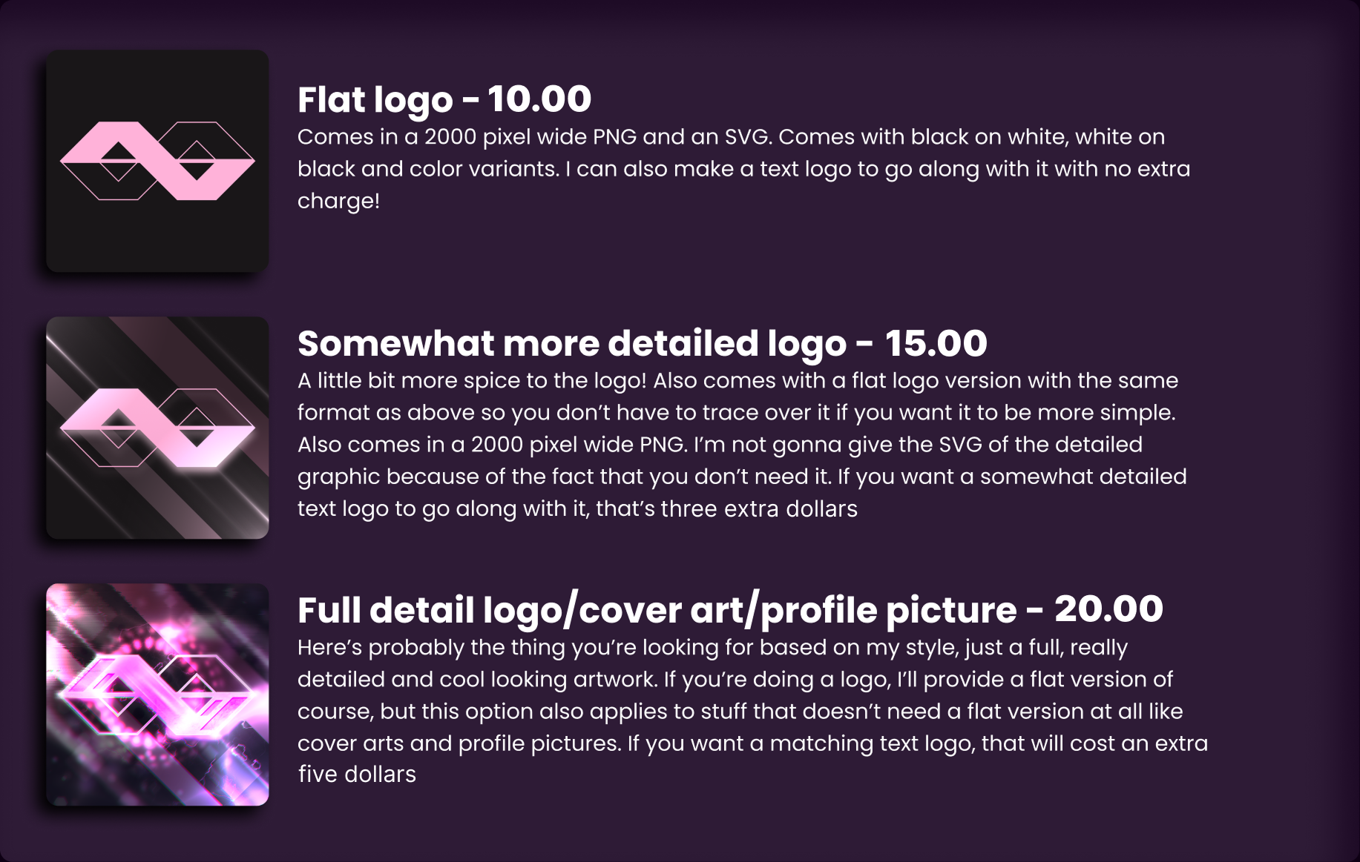Viewport: 1360px width, 862px height.
Task: Click the 20.00 price text
Action: tap(1108, 609)
